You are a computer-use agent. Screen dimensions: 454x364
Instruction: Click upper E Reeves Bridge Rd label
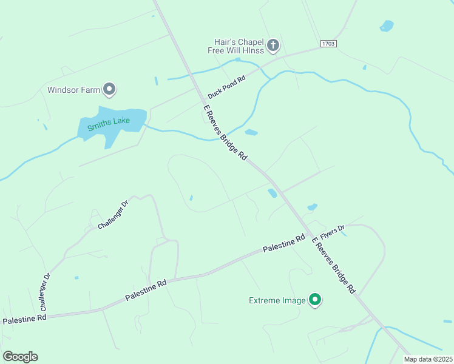point(225,132)
